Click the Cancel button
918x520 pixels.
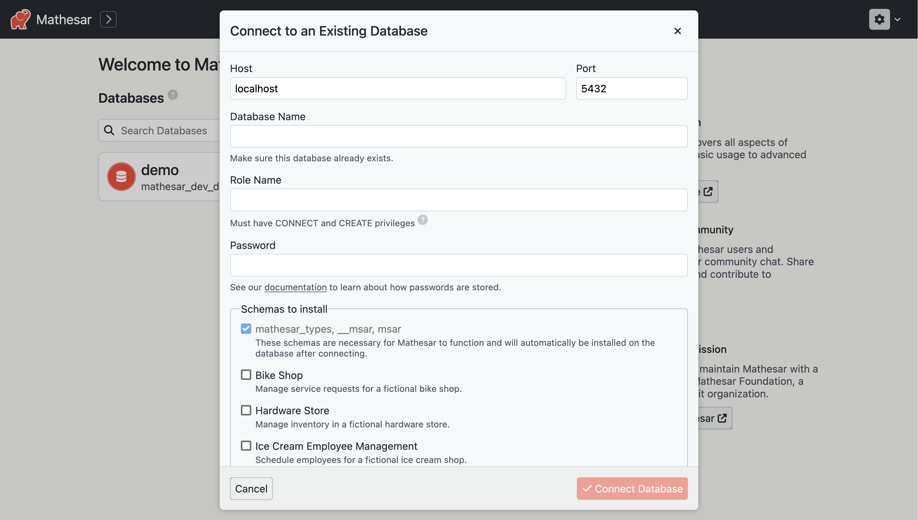pyautogui.click(x=251, y=488)
